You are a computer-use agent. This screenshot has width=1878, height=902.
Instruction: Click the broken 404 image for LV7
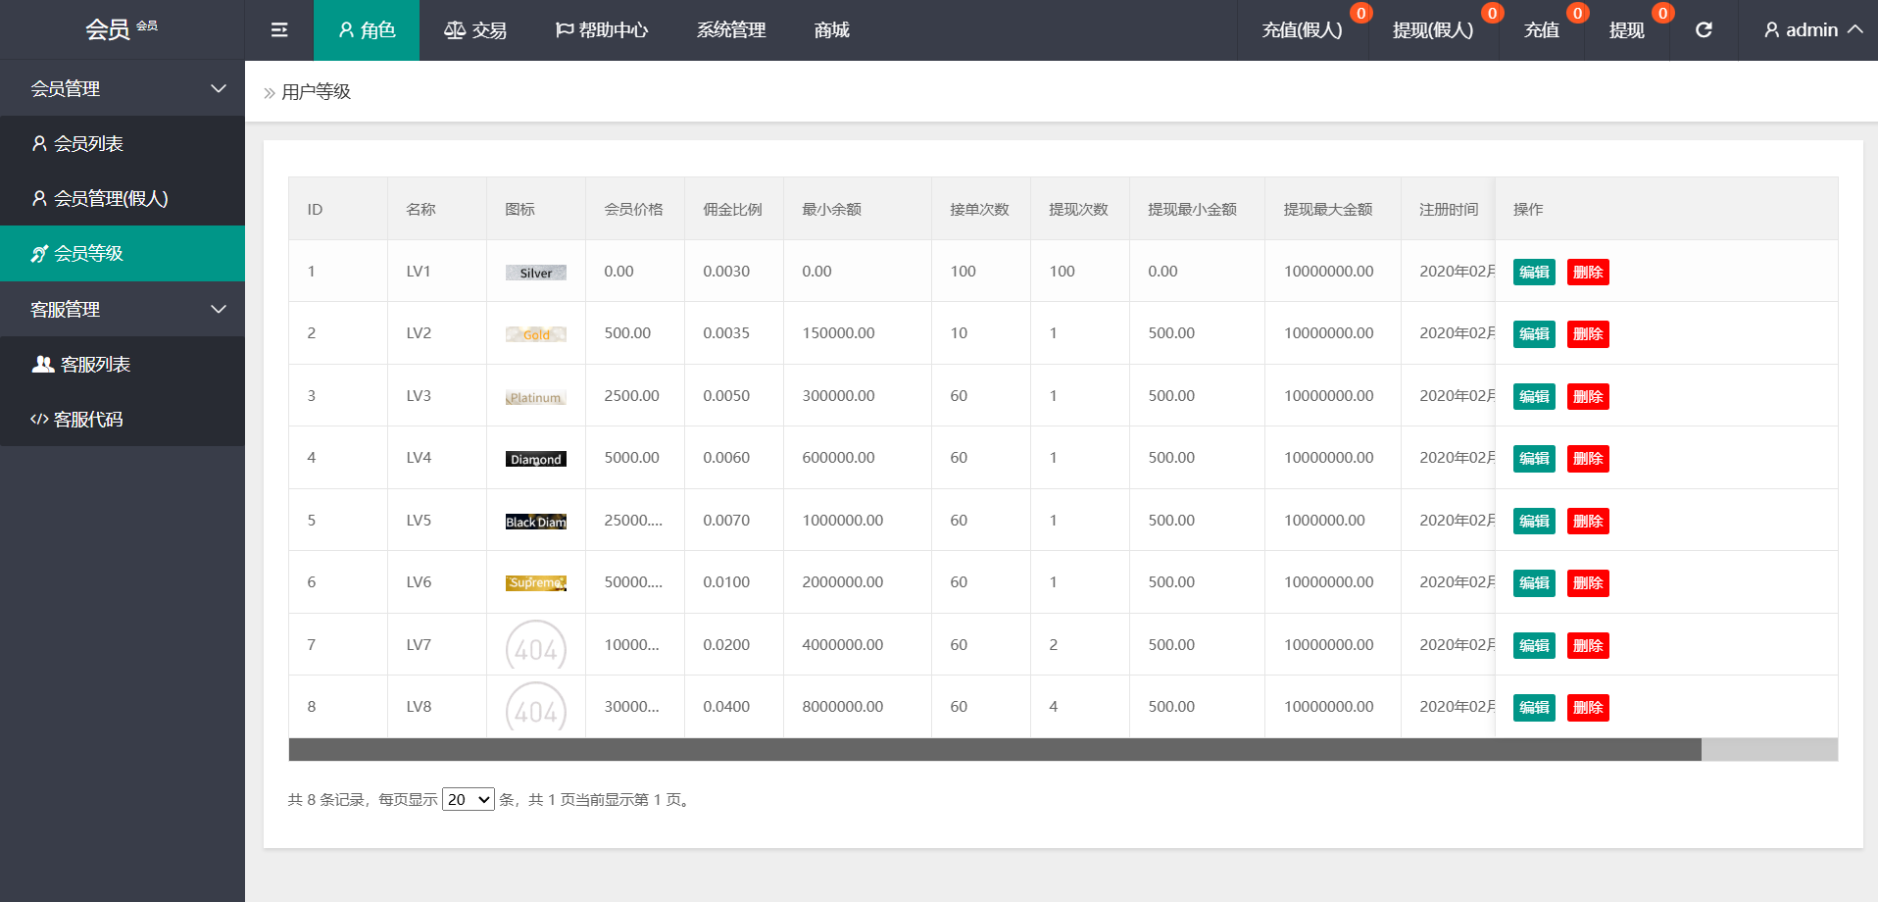[x=535, y=645]
